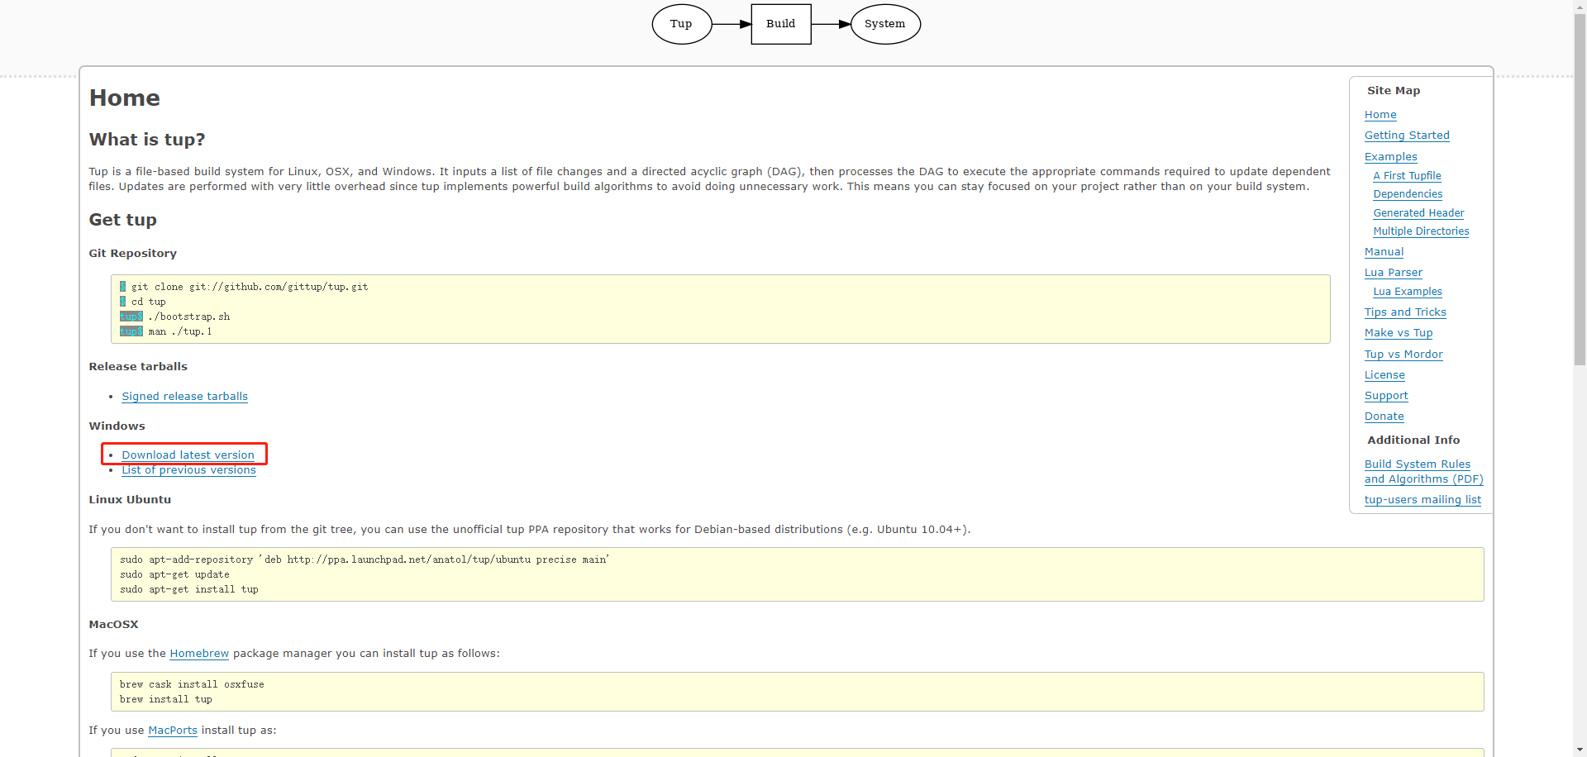Click the 'Get tup' heading
Image resolution: width=1587 pixels, height=757 pixels.
click(123, 220)
